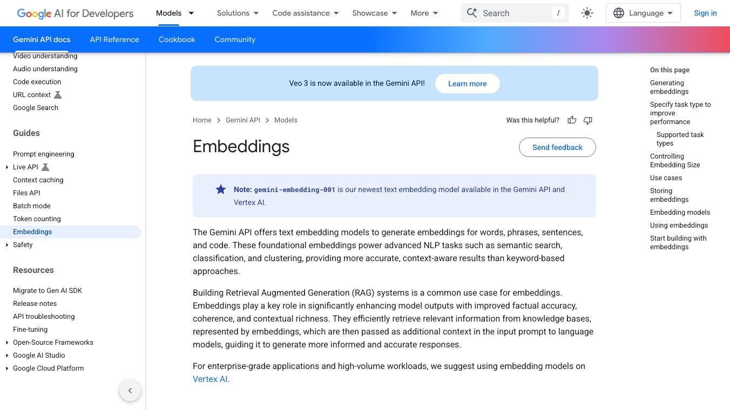Expand the Open-Source Frameworks section

7,343
